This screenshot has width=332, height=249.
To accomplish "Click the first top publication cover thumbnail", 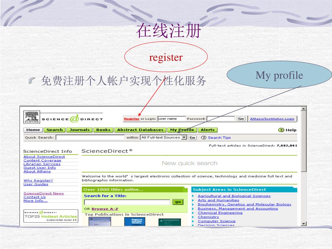I will click(x=100, y=222).
